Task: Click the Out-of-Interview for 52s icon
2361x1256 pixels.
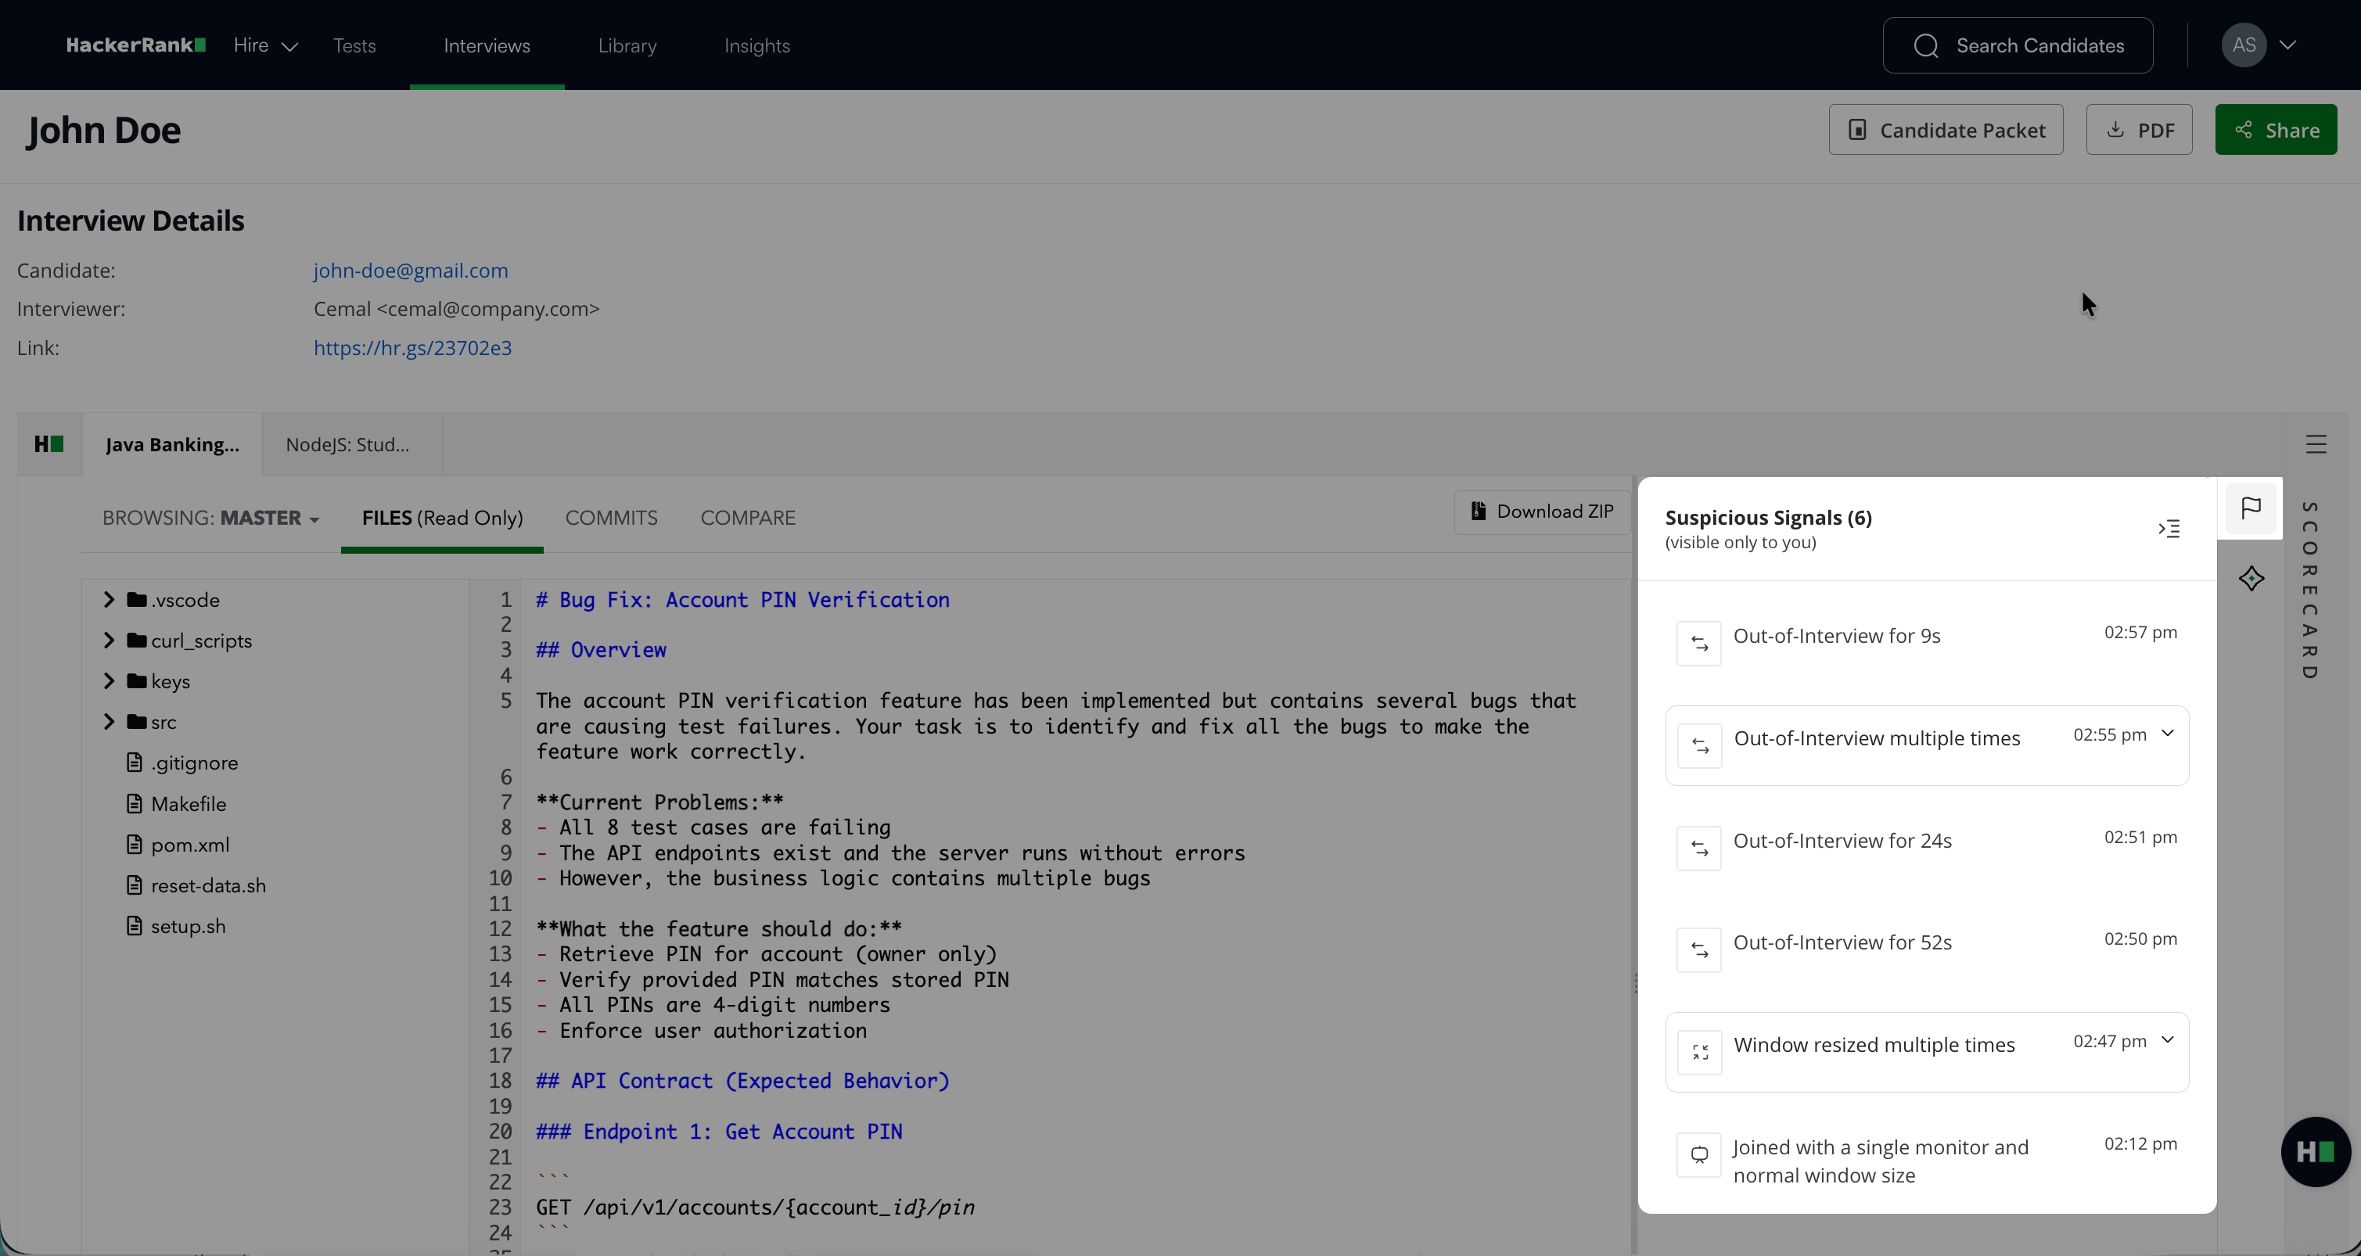Action: (1699, 950)
